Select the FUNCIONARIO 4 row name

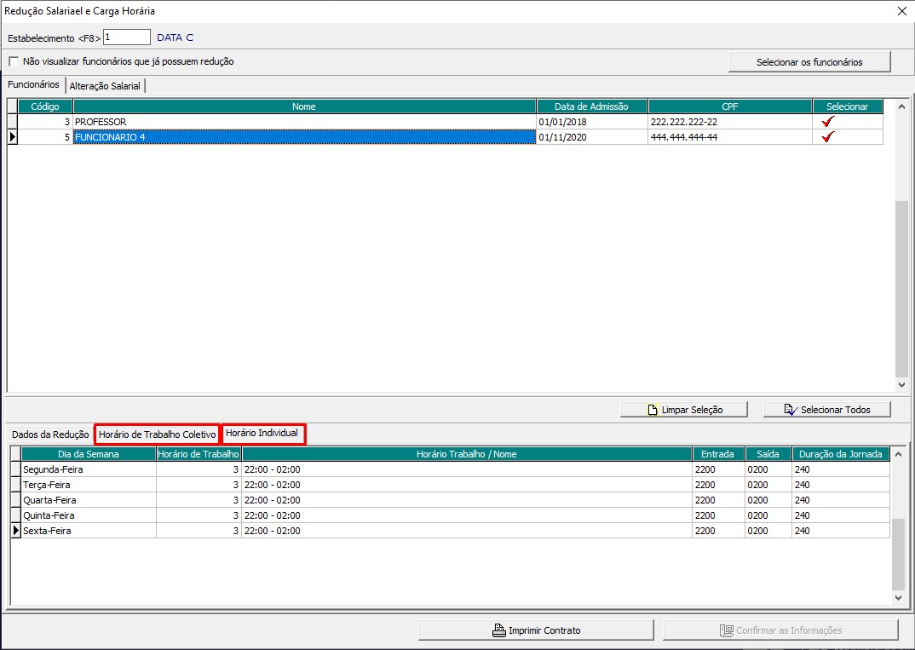[304, 136]
